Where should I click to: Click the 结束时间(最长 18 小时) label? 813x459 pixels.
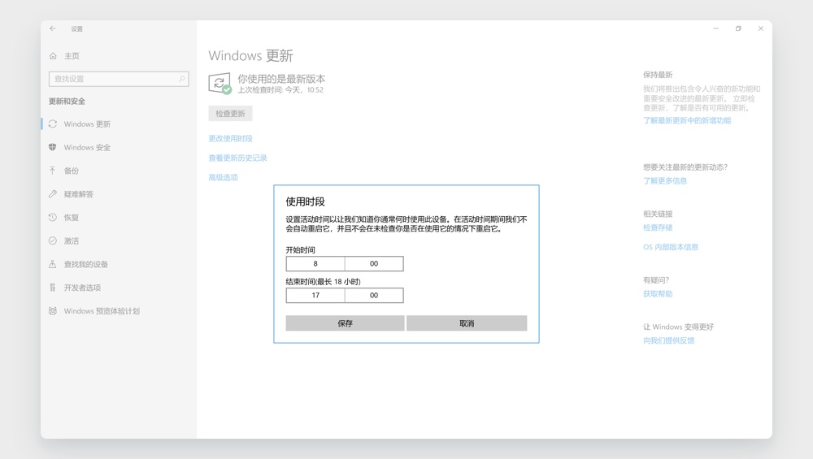point(323,281)
